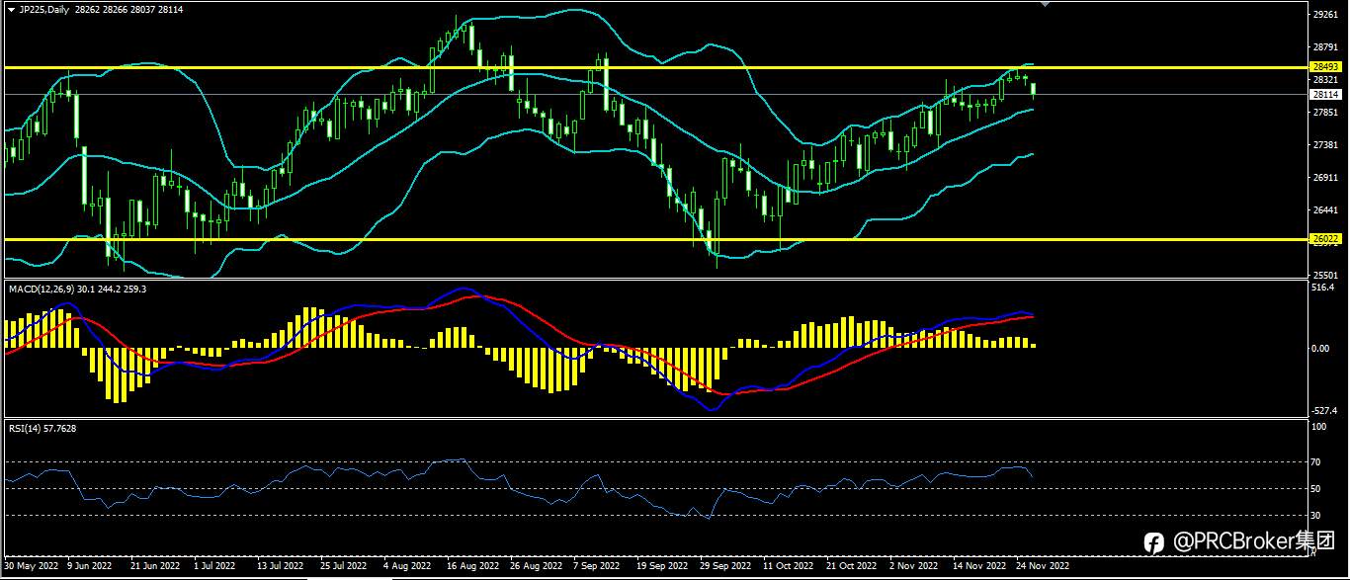The height and width of the screenshot is (580, 1350).
Task: Click the 70 RSI scale value
Action: coord(1316,461)
